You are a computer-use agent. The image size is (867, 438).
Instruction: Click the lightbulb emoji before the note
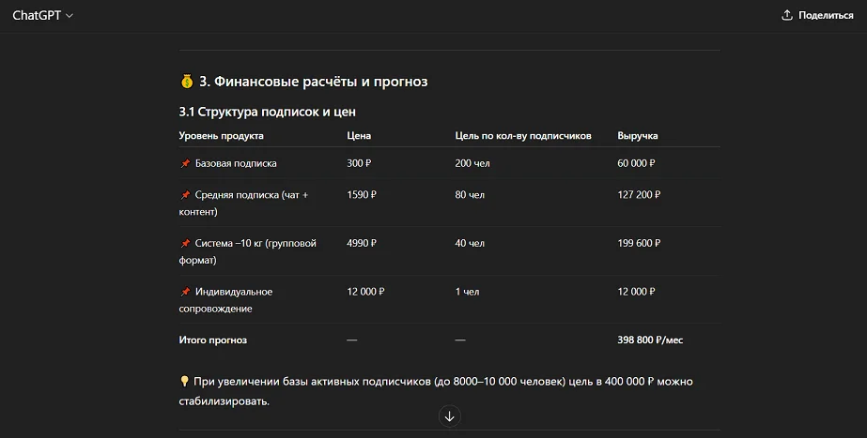click(185, 382)
